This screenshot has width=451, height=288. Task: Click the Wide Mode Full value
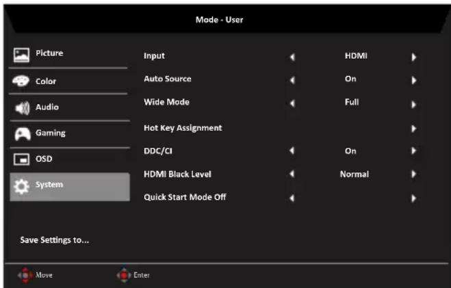352,102
